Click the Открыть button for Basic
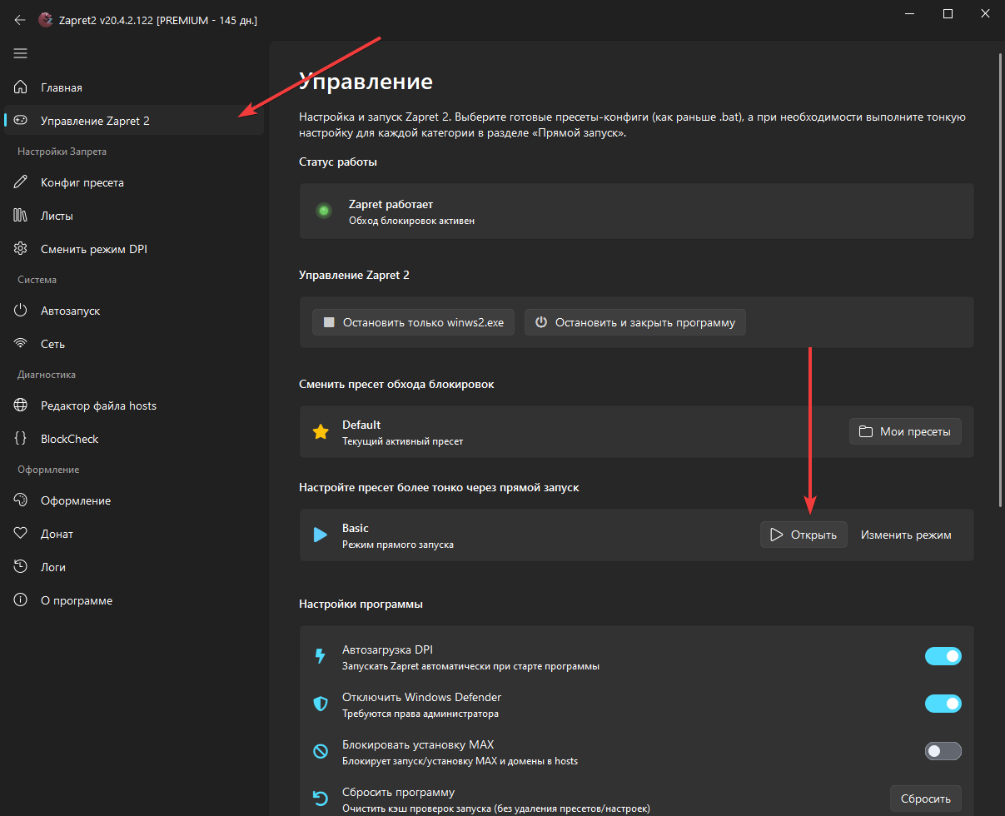 click(x=804, y=535)
